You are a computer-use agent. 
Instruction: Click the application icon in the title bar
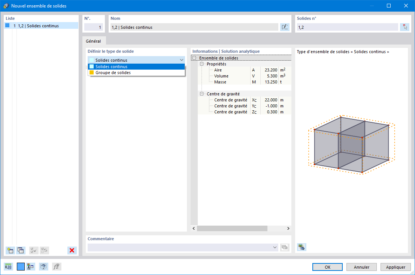coord(6,6)
